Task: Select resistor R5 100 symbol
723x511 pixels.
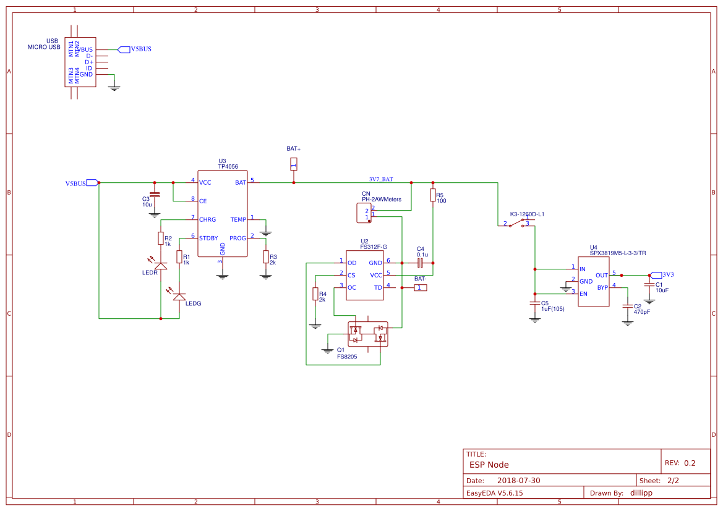Action: [x=433, y=195]
